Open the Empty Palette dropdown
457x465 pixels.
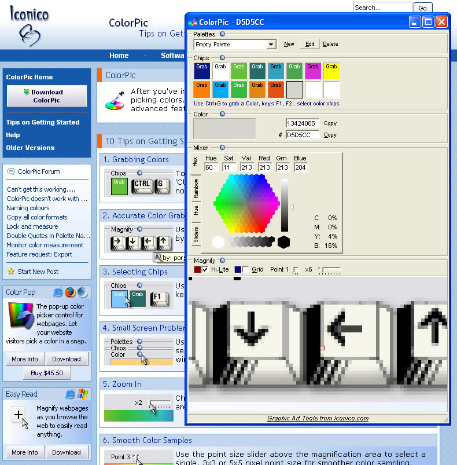pyautogui.click(x=271, y=45)
